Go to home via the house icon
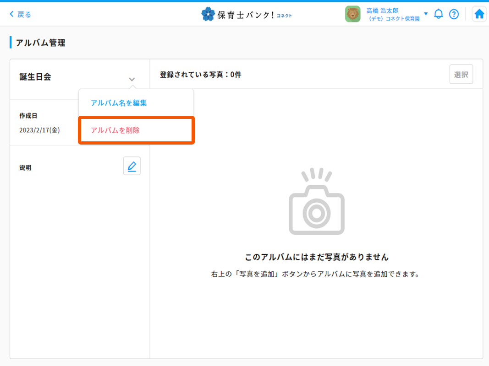 click(479, 14)
